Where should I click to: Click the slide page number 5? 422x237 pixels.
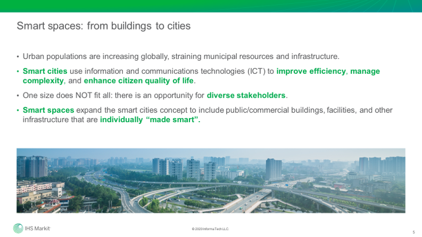(413, 232)
